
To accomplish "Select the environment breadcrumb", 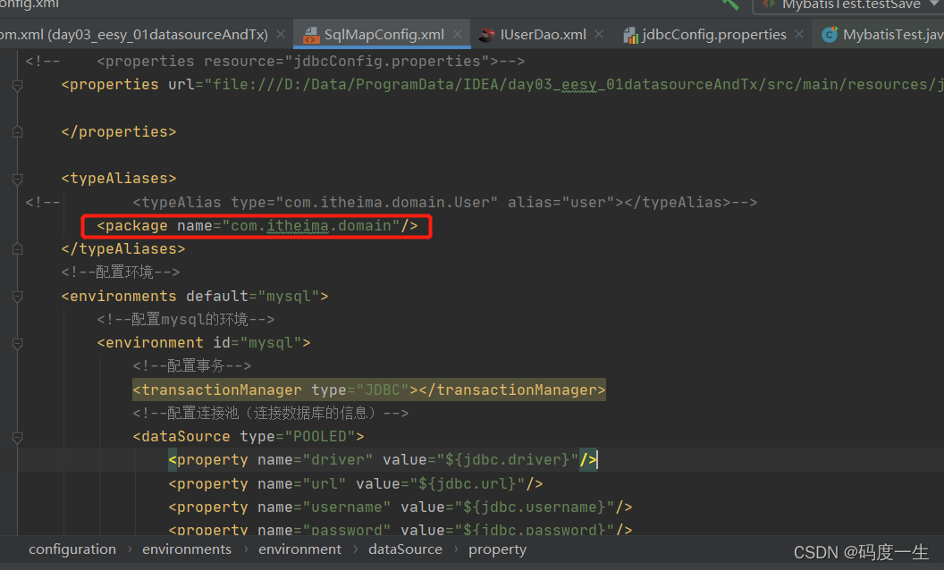I will pyautogui.click(x=299, y=549).
